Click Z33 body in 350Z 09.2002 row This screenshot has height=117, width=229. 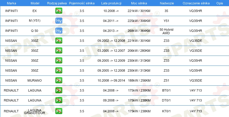tap(166, 41)
